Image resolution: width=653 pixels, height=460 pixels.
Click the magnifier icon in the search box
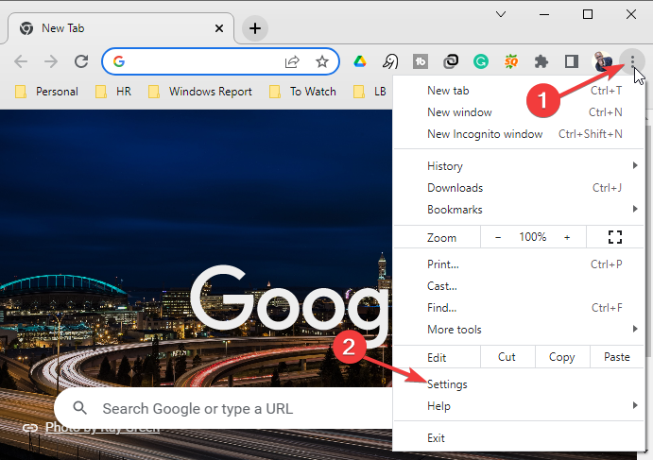[x=80, y=408]
